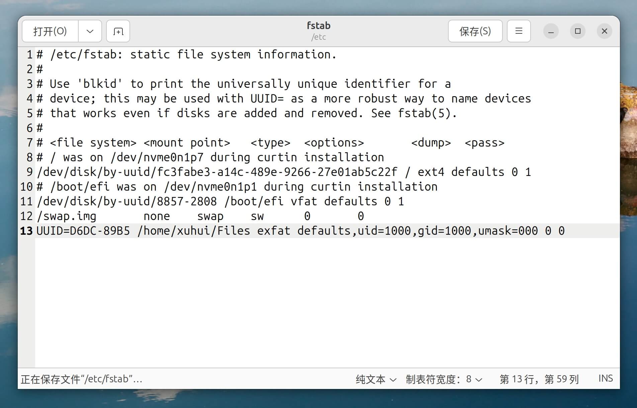Click the fstab title in header bar
The image size is (637, 408).
tap(318, 26)
